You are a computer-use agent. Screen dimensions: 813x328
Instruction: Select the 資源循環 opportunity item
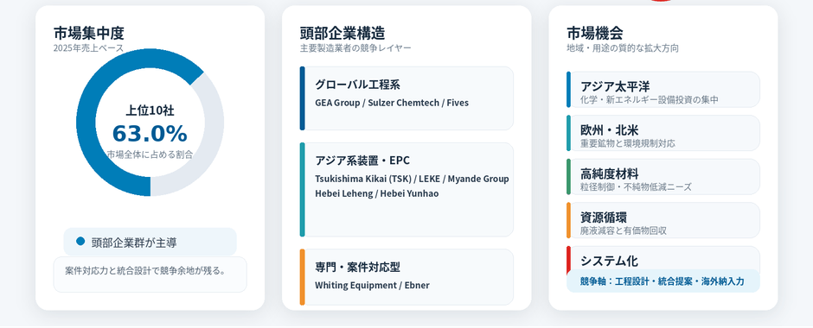(663, 220)
